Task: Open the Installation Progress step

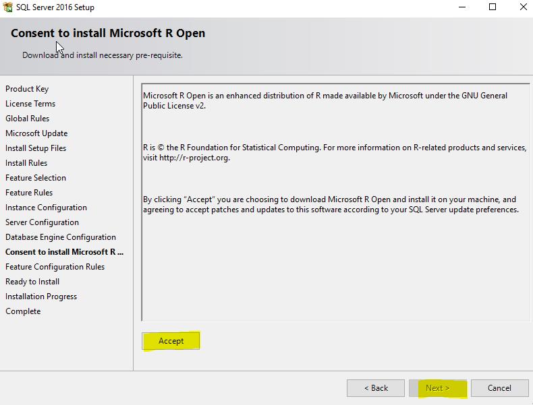Action: click(41, 297)
